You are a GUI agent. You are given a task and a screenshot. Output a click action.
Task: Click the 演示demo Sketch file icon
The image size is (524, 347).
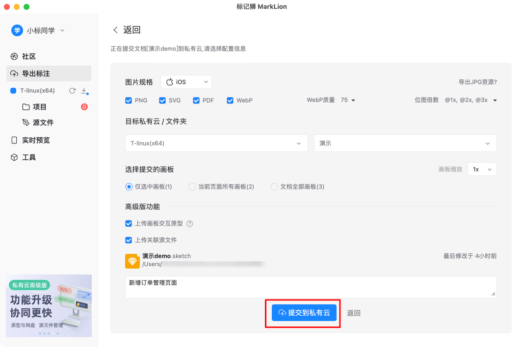click(132, 261)
